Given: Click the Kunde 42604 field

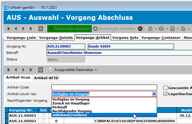Looking at the screenshot, I should pyautogui.click(x=131, y=46).
